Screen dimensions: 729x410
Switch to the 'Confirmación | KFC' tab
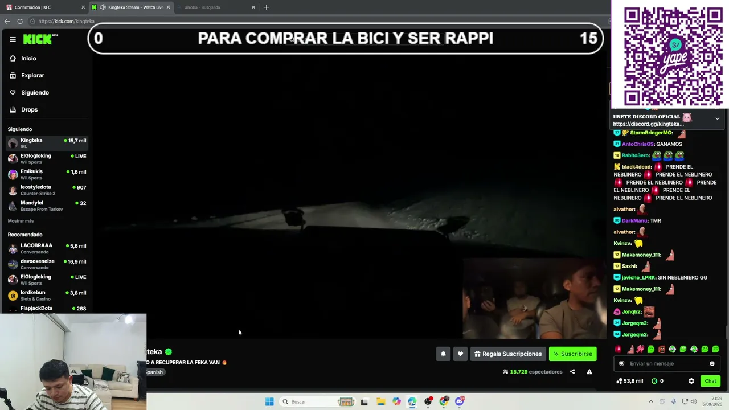click(x=44, y=7)
